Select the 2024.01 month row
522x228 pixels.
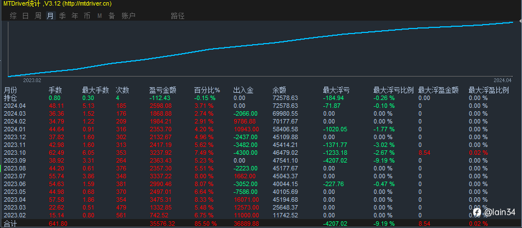pos(261,129)
